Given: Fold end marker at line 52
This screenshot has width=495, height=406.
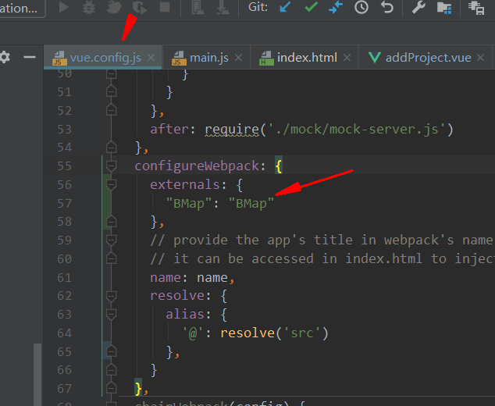Looking at the screenshot, I should (111, 110).
